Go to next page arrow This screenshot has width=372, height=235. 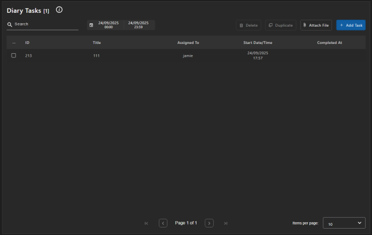pyautogui.click(x=209, y=223)
